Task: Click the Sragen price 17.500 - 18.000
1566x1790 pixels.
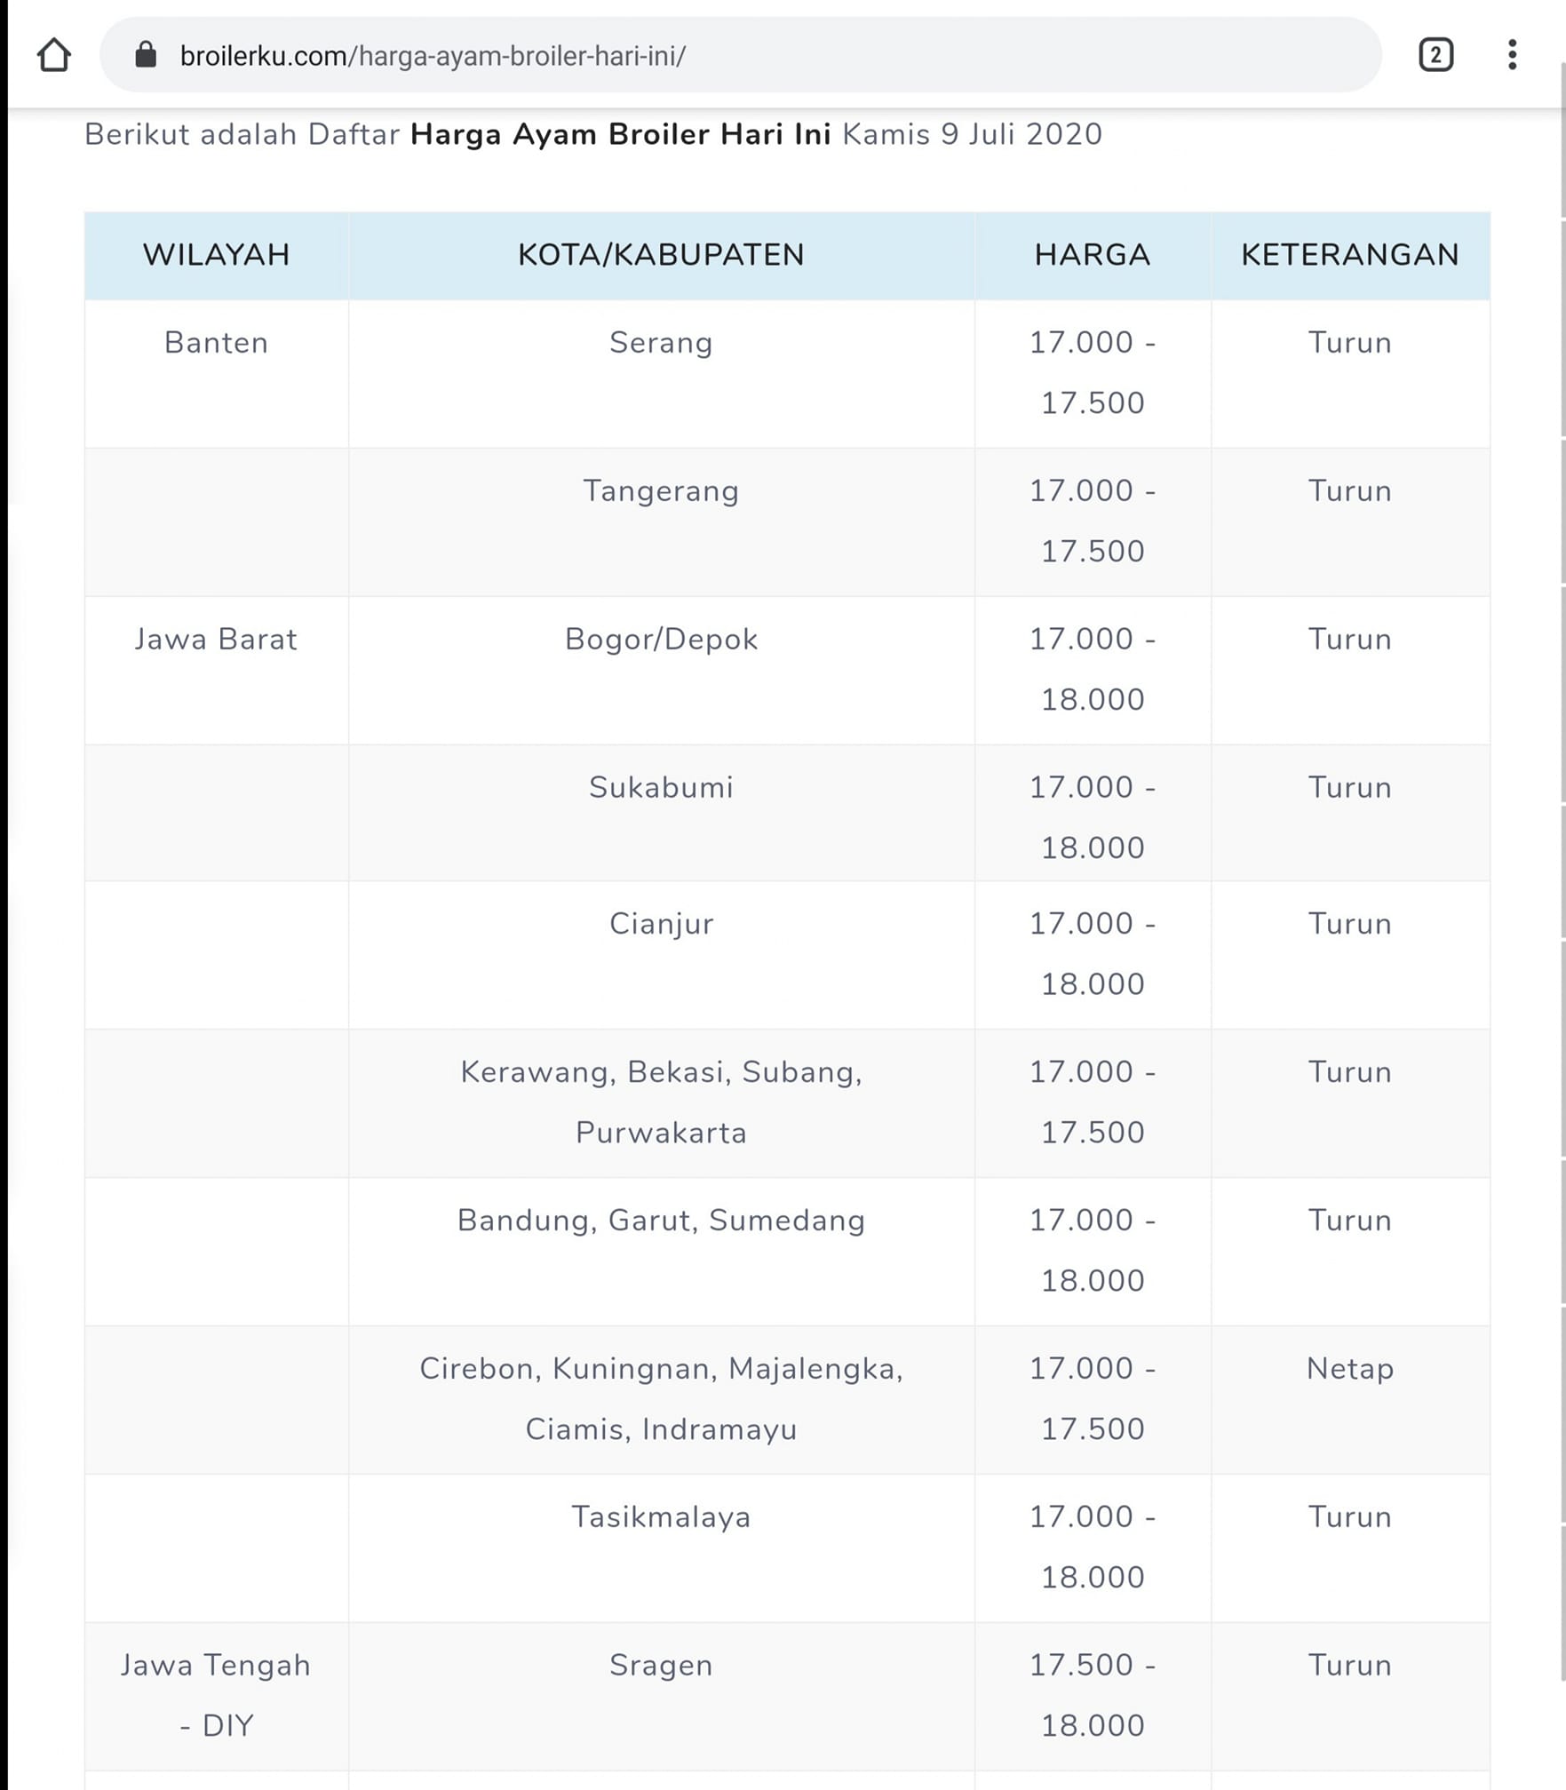Action: click(x=1093, y=1695)
